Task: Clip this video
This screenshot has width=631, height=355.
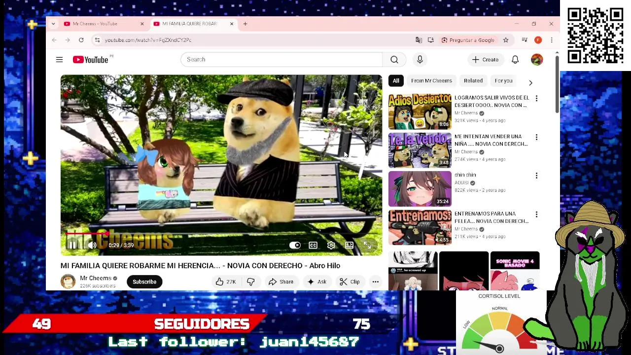Action: [x=350, y=282]
